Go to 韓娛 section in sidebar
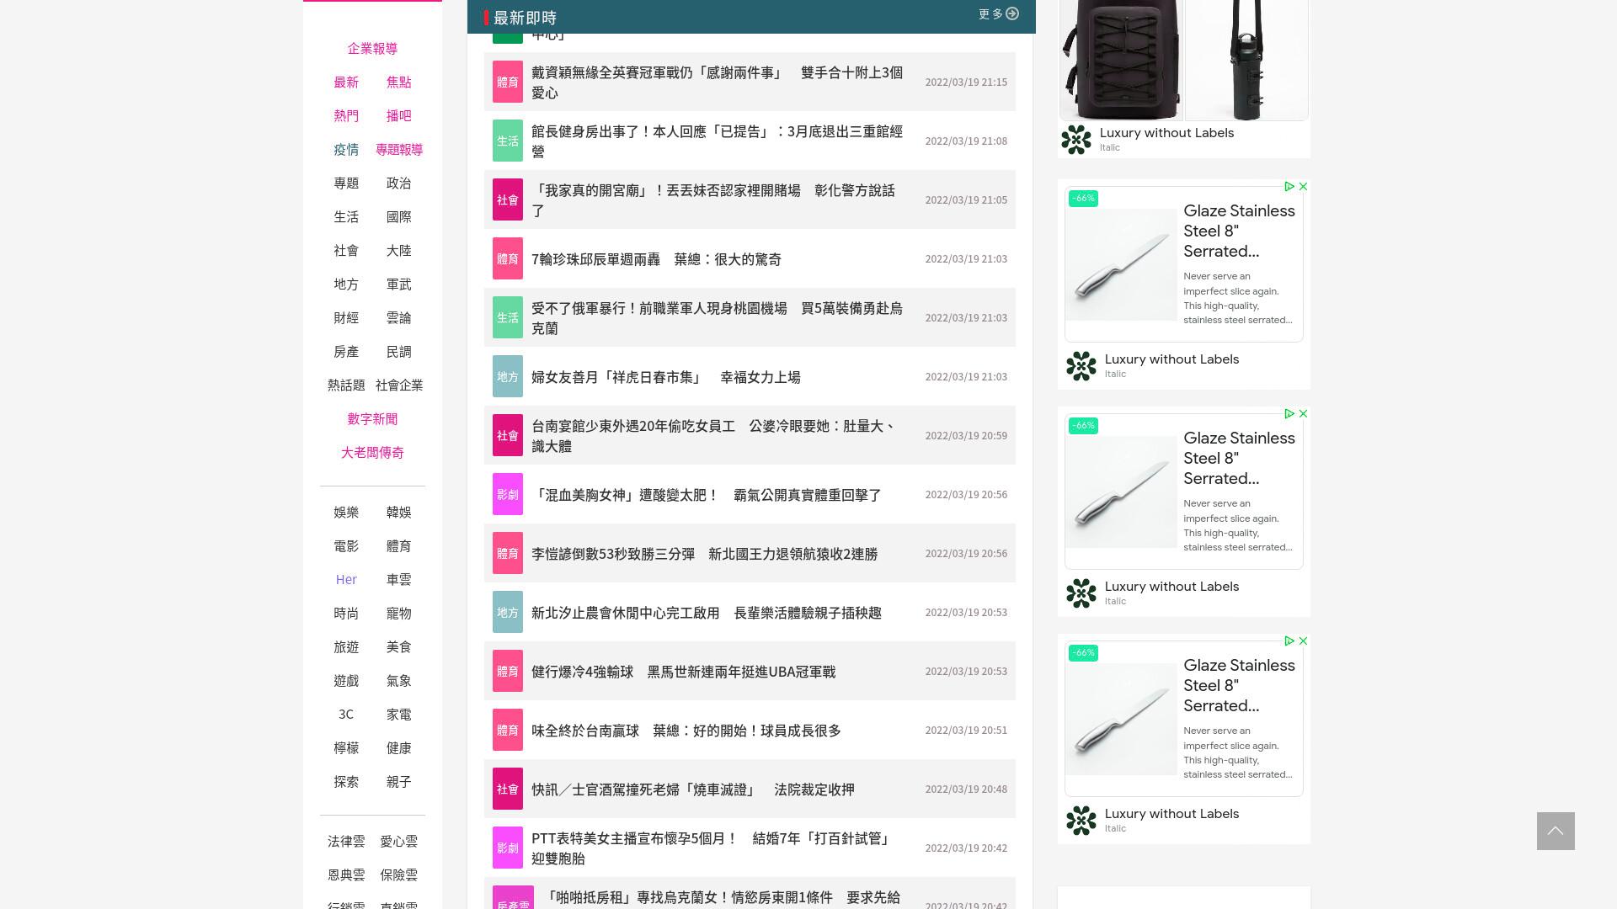 [x=399, y=513]
